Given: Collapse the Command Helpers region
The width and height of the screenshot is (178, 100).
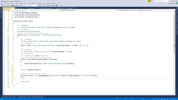Looking at the screenshot, I should (x=13, y=70).
